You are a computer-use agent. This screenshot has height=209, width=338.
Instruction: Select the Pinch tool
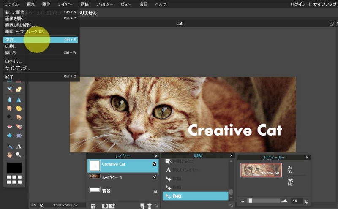click(19, 136)
